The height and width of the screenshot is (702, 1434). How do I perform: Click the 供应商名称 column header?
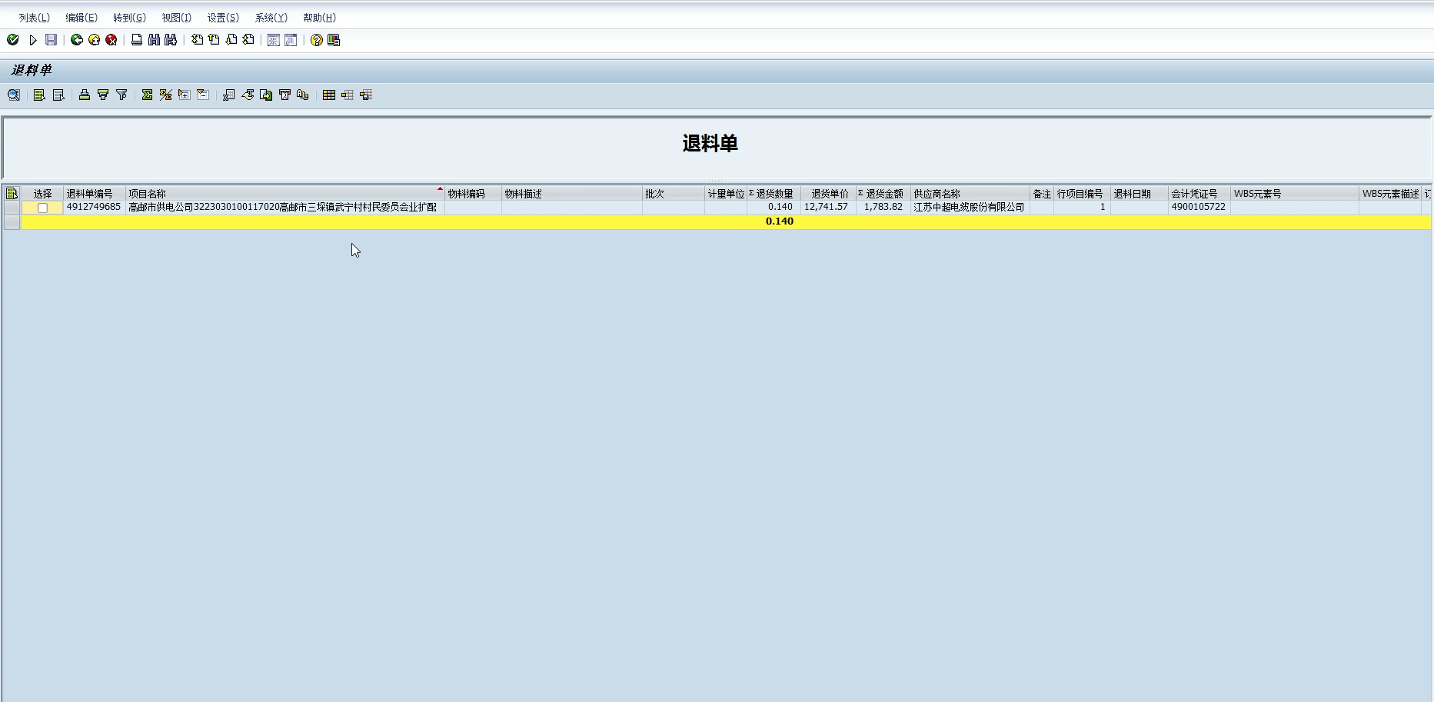969,194
